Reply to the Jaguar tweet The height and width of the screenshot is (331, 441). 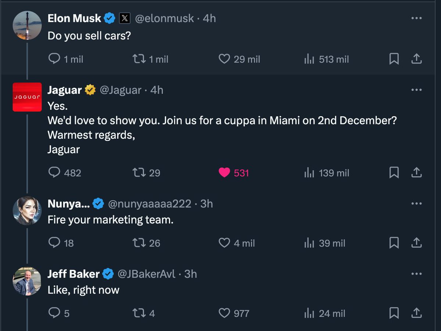[54, 172]
